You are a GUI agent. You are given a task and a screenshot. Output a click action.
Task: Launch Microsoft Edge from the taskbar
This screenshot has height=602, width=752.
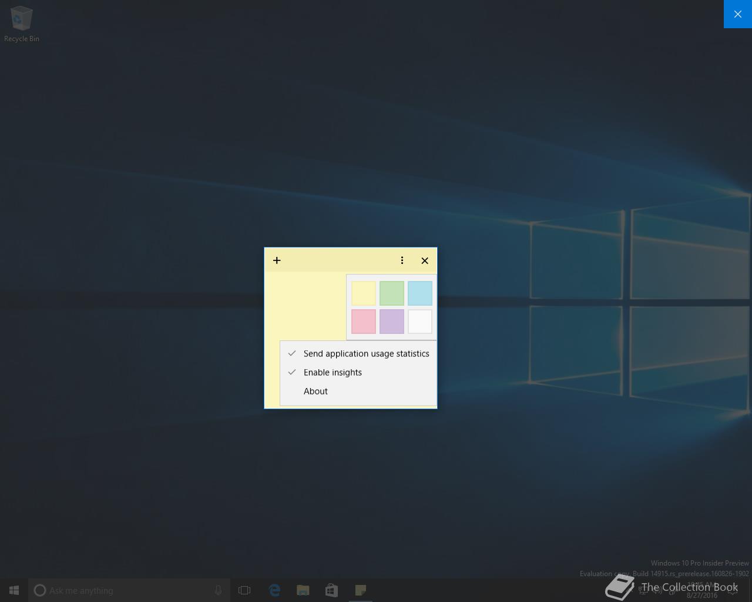point(274,590)
